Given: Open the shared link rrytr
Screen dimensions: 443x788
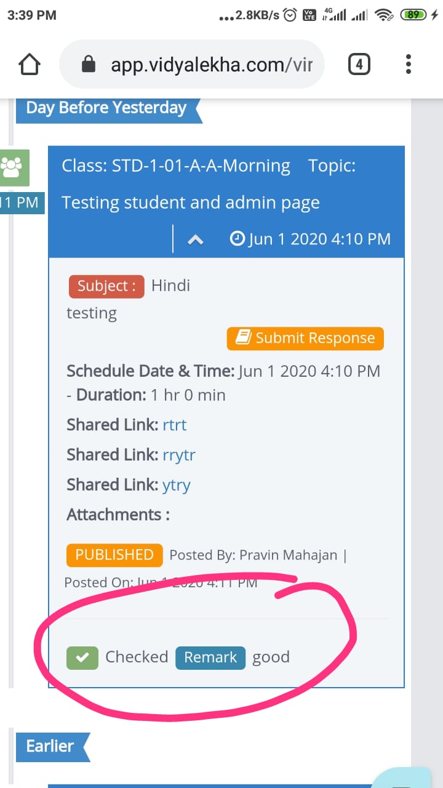Looking at the screenshot, I should click(x=179, y=455).
